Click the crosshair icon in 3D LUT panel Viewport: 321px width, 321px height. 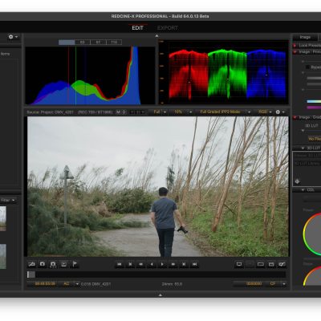click(x=297, y=181)
